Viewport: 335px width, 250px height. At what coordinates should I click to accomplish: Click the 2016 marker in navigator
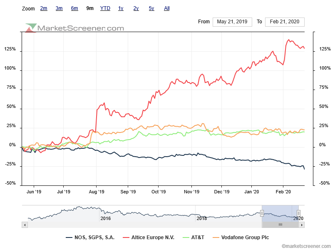coord(106,218)
